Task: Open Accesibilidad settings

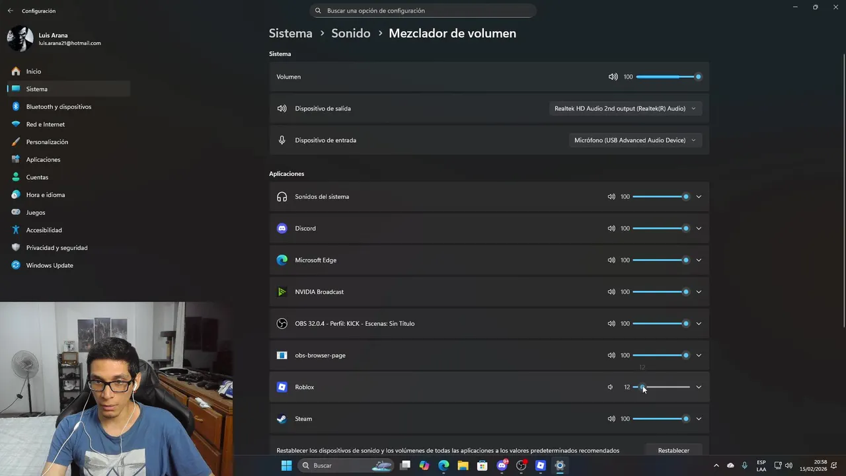Action: pos(68,230)
